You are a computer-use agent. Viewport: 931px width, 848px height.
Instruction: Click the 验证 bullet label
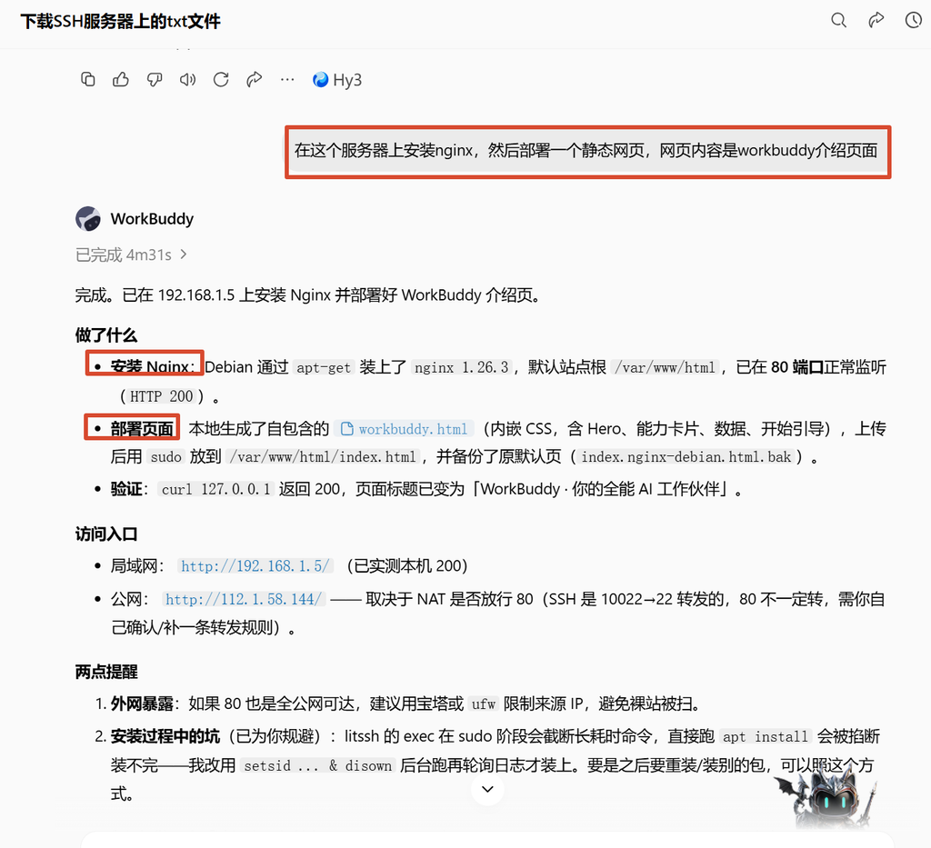[125, 490]
